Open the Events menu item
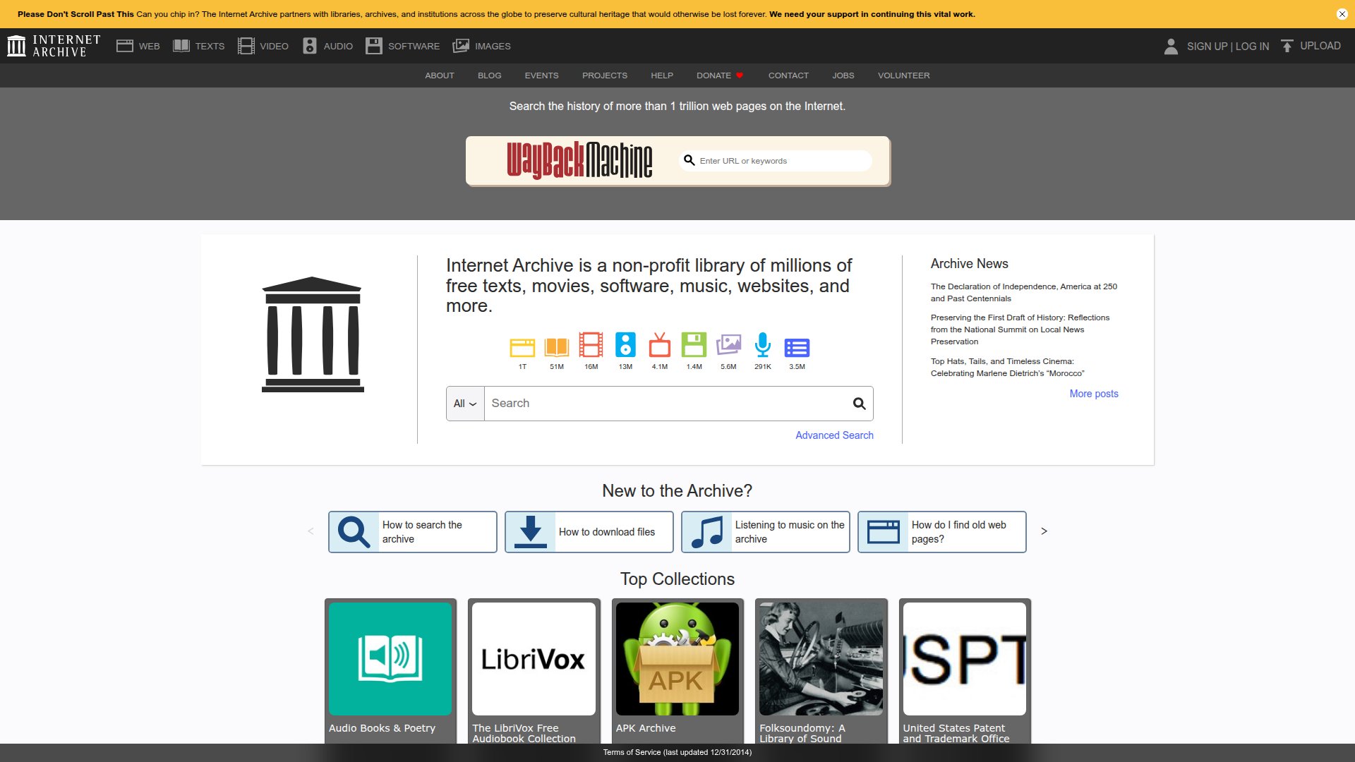 click(x=541, y=75)
